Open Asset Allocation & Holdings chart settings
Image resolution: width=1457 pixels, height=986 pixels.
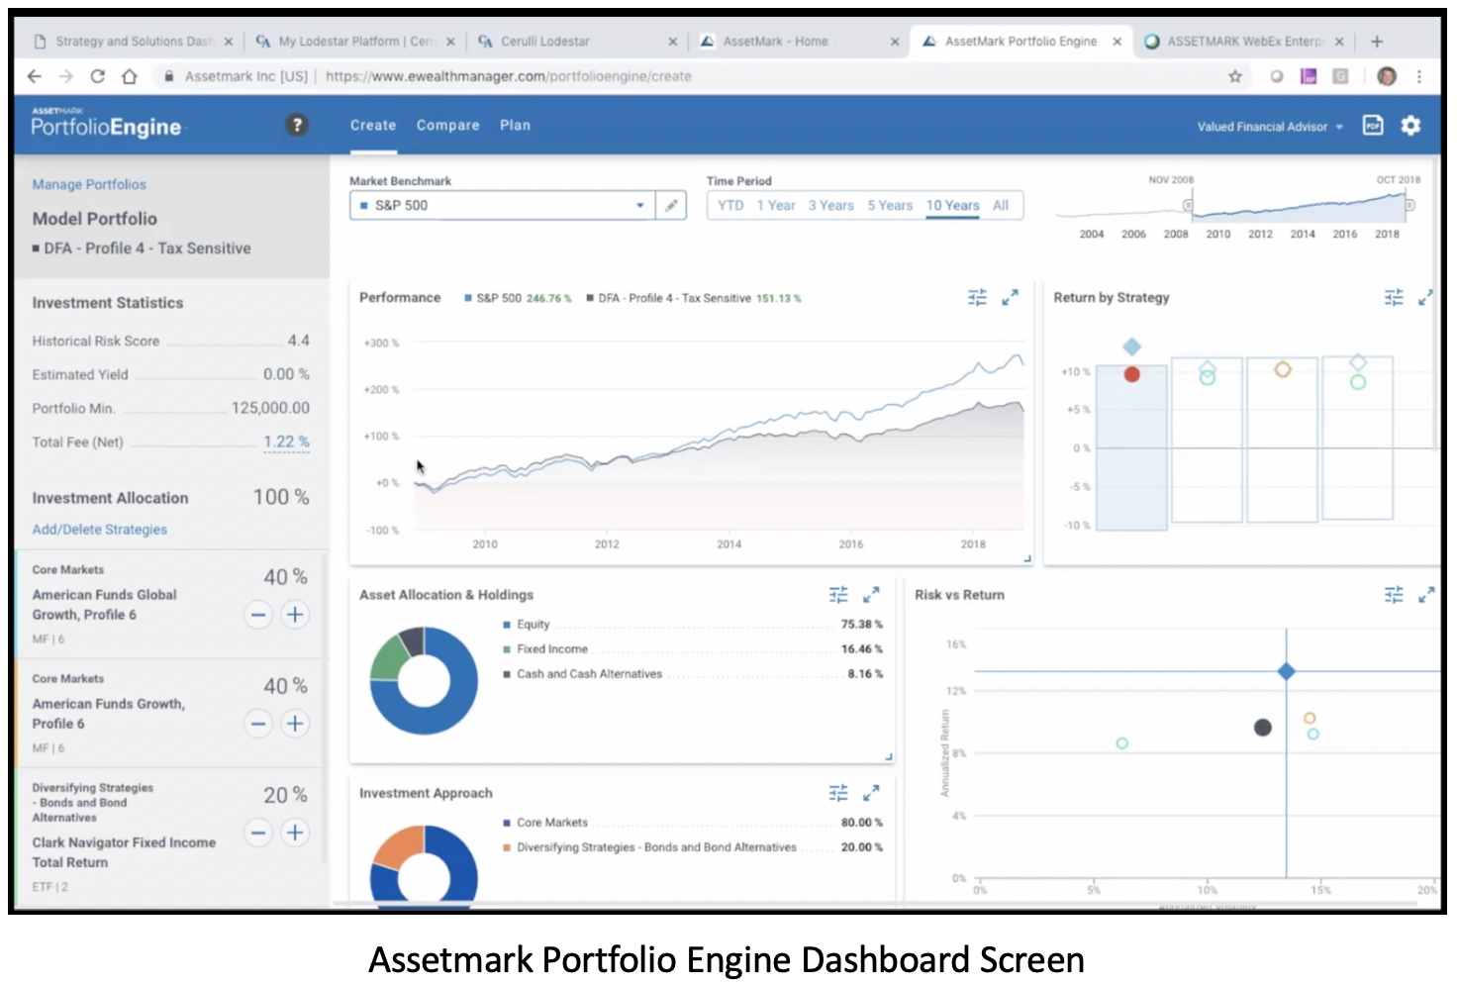838,595
